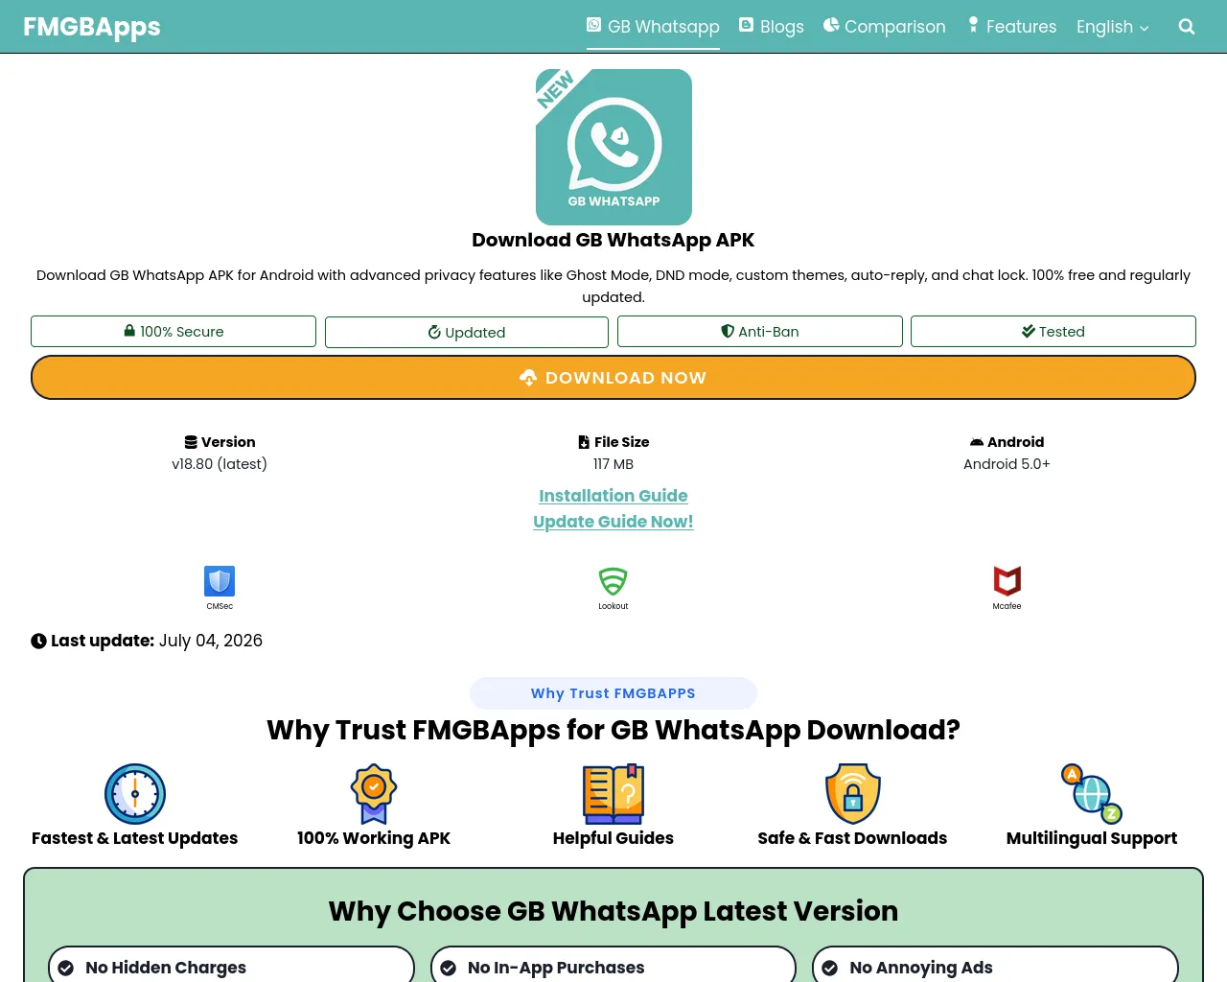Click the '100% Working APK' label text
This screenshot has height=982, width=1227.
(x=374, y=838)
